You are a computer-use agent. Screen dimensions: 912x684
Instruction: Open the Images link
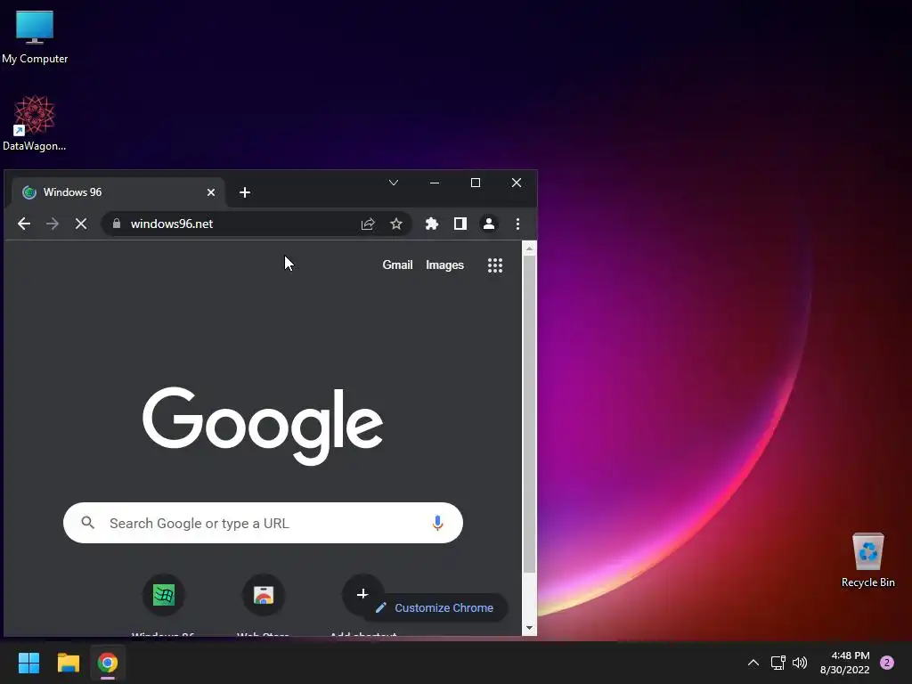point(445,265)
